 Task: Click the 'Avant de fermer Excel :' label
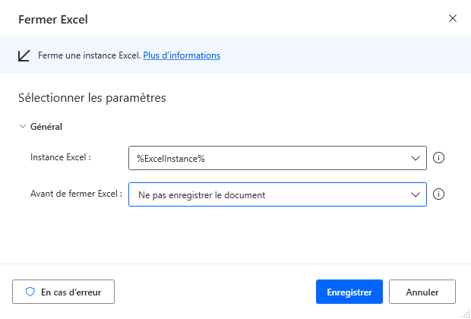click(76, 194)
